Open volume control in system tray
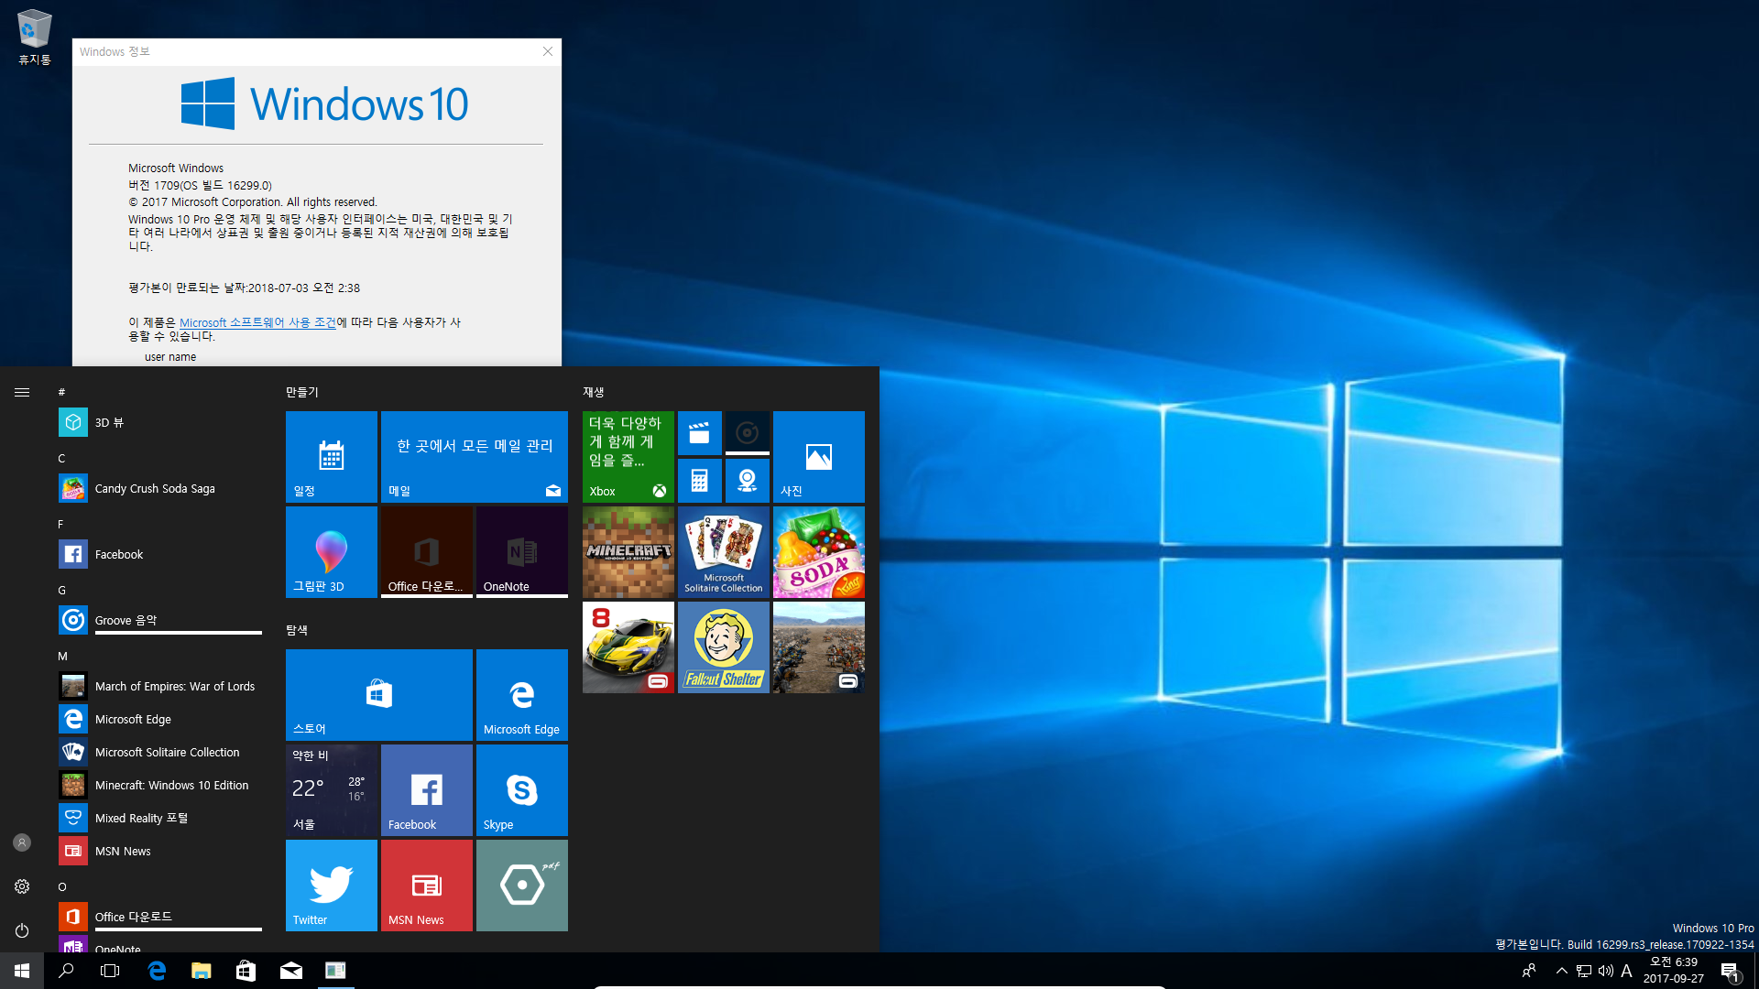The height and width of the screenshot is (989, 1759). tap(1606, 971)
